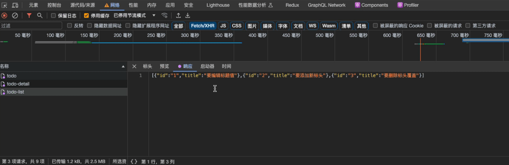Focus the 过滤 filter input
509x165 pixels.
[x=31, y=26]
